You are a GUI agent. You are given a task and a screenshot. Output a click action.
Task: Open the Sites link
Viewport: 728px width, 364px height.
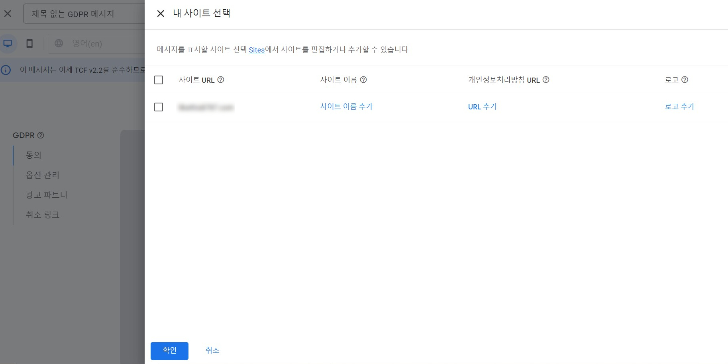pyautogui.click(x=257, y=50)
